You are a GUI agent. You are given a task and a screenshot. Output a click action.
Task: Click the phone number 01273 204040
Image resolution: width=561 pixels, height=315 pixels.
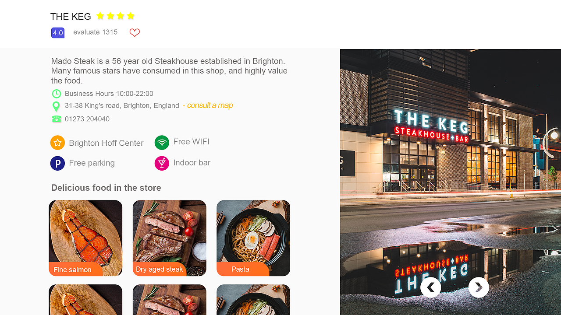(87, 119)
